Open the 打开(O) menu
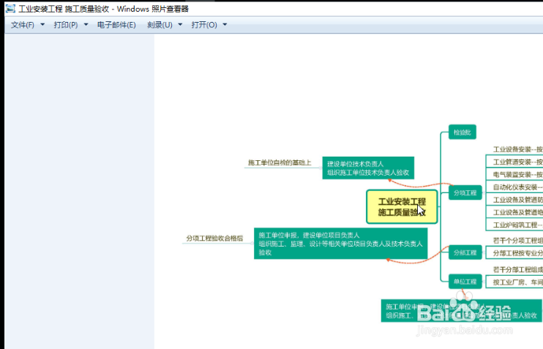This screenshot has height=349, width=543. pyautogui.click(x=204, y=25)
